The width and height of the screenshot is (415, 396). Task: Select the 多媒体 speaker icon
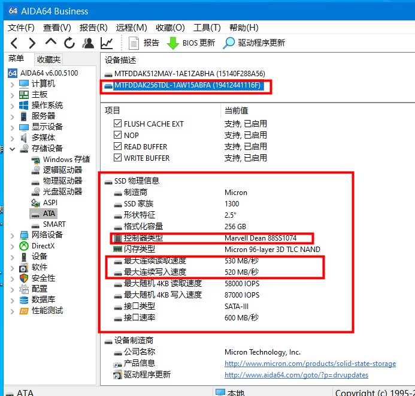pos(24,137)
